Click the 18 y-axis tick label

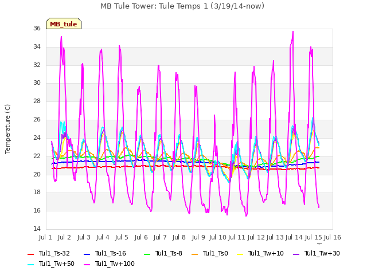point(37,192)
